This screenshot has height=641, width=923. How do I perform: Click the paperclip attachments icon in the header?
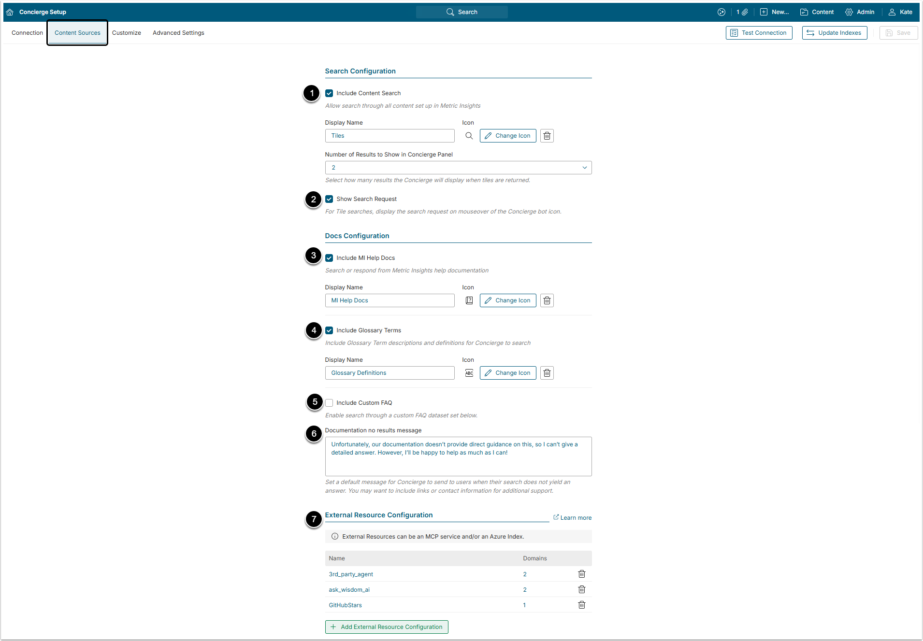tap(745, 12)
